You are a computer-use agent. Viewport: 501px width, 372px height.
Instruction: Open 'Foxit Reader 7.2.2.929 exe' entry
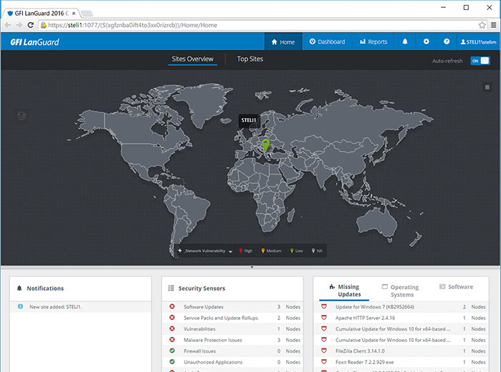(x=401, y=362)
